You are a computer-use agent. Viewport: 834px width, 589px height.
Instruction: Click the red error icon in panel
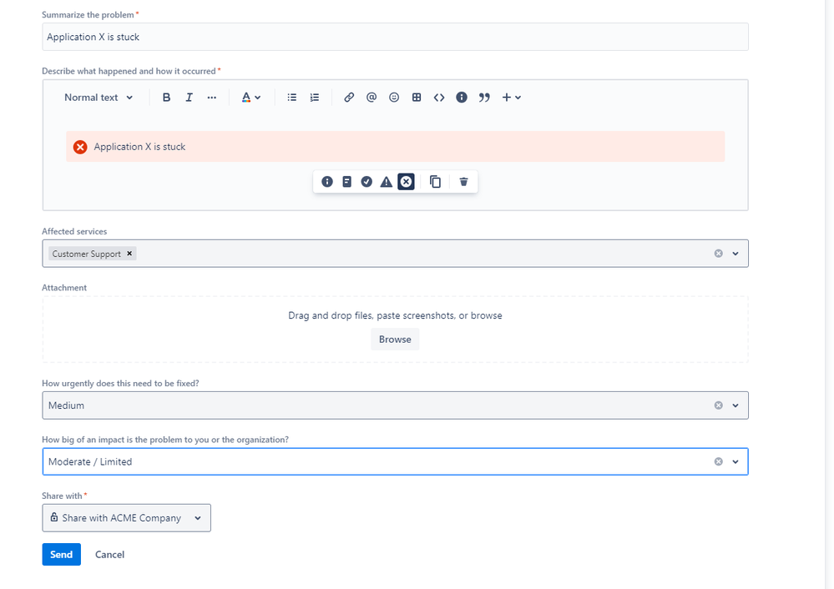[80, 147]
